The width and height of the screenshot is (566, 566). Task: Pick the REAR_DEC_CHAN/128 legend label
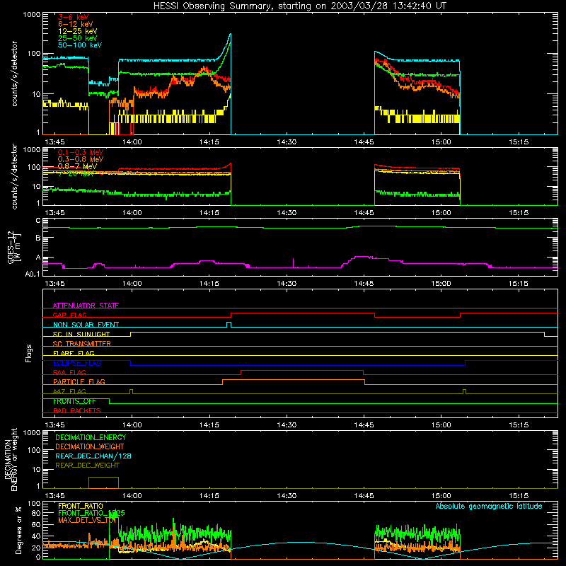(93, 456)
